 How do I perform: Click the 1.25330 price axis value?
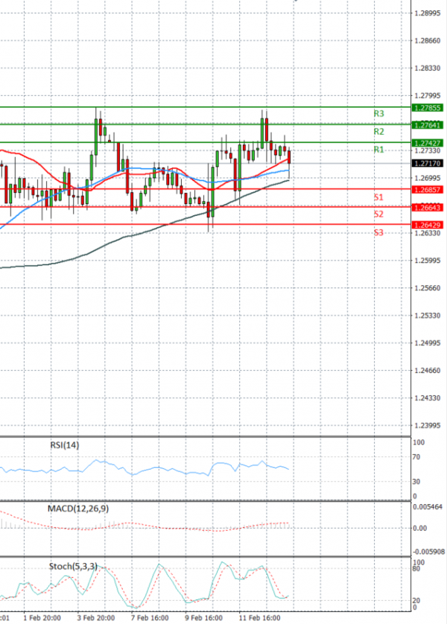(428, 316)
